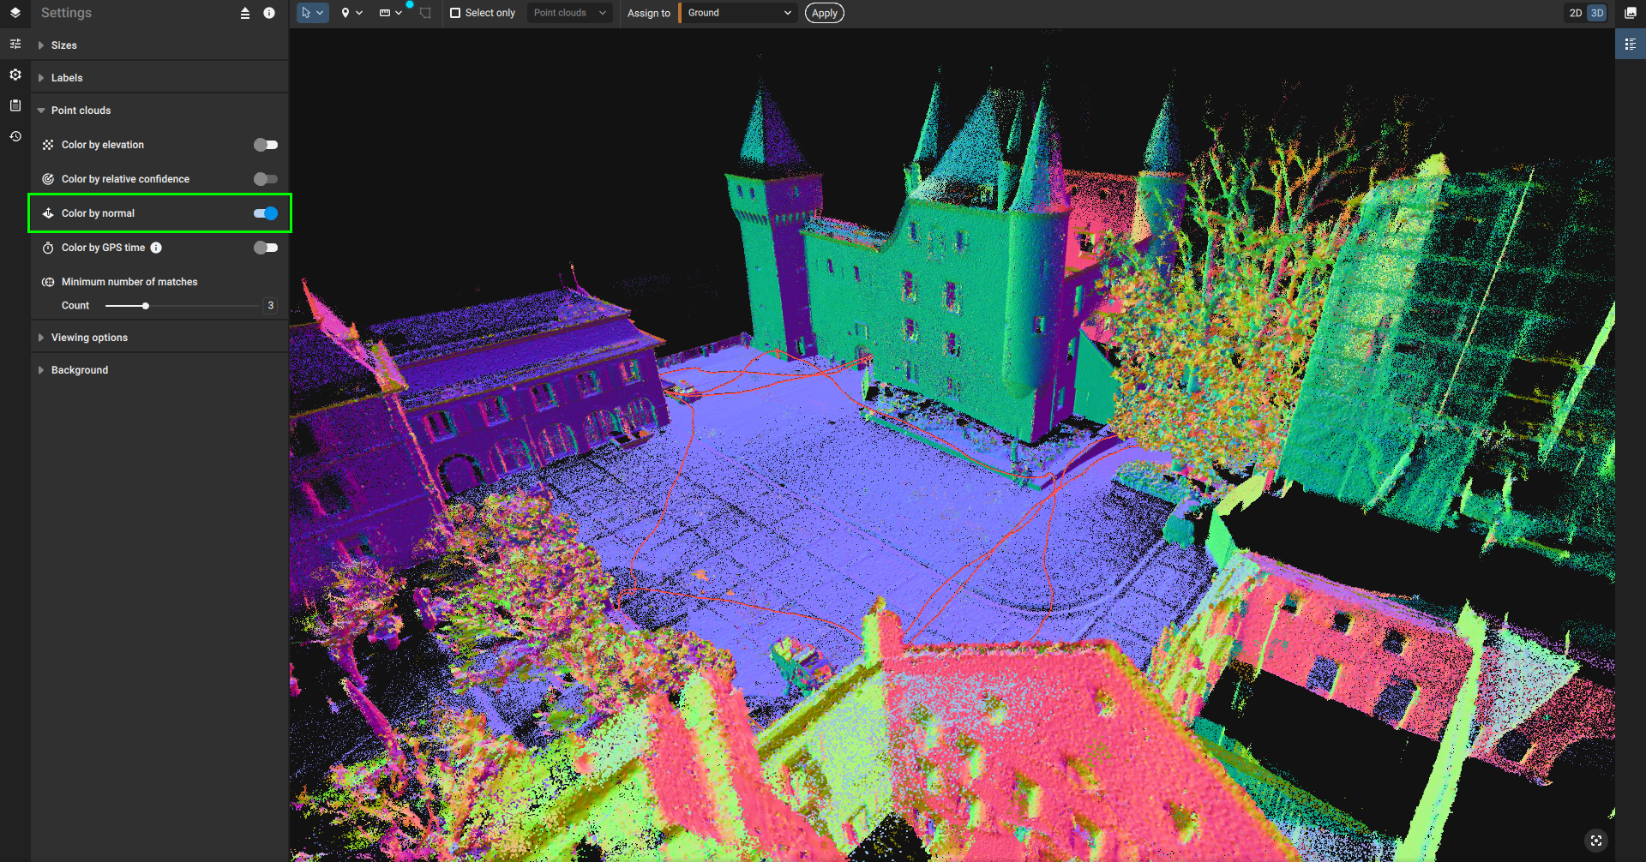Open the Settings gear in left sidebar

coord(15,75)
